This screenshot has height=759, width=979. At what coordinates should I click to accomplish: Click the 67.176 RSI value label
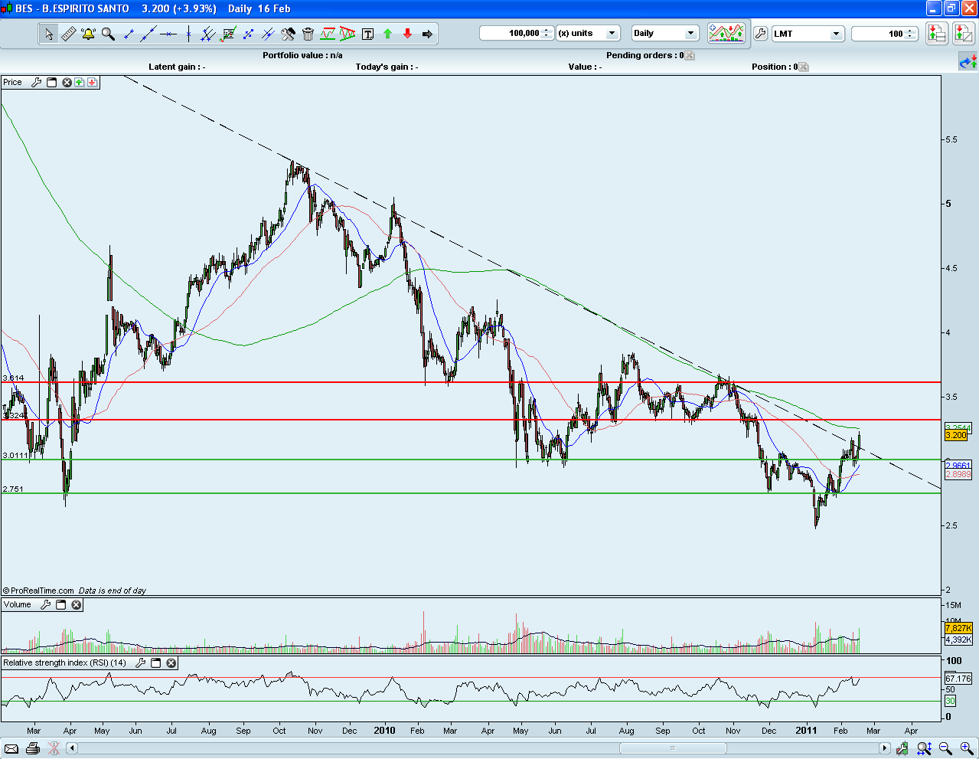pyautogui.click(x=958, y=679)
